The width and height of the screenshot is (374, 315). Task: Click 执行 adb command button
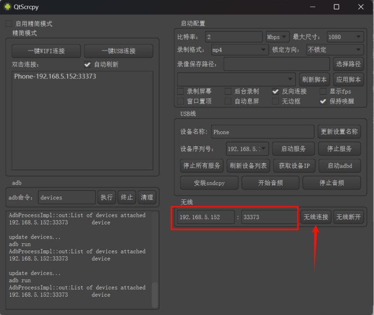click(106, 197)
